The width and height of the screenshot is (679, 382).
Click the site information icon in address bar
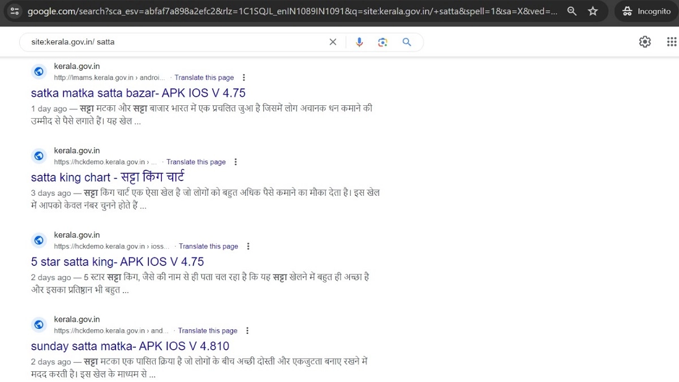15,11
